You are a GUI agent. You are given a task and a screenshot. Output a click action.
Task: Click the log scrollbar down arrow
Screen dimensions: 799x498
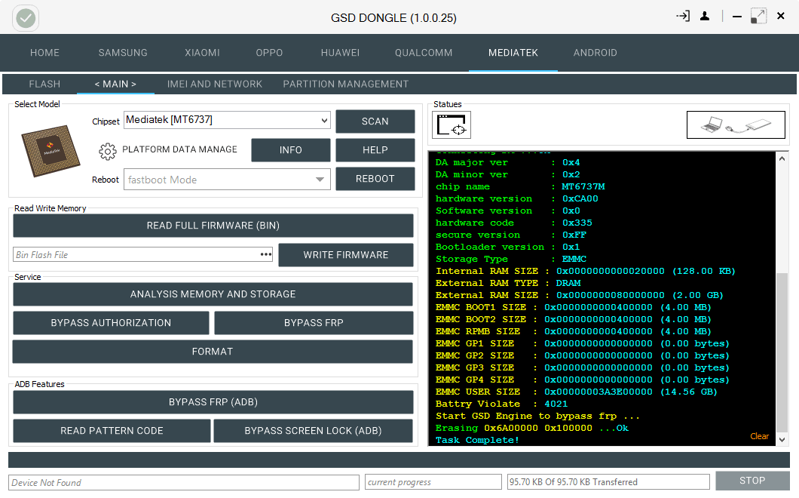pos(782,439)
